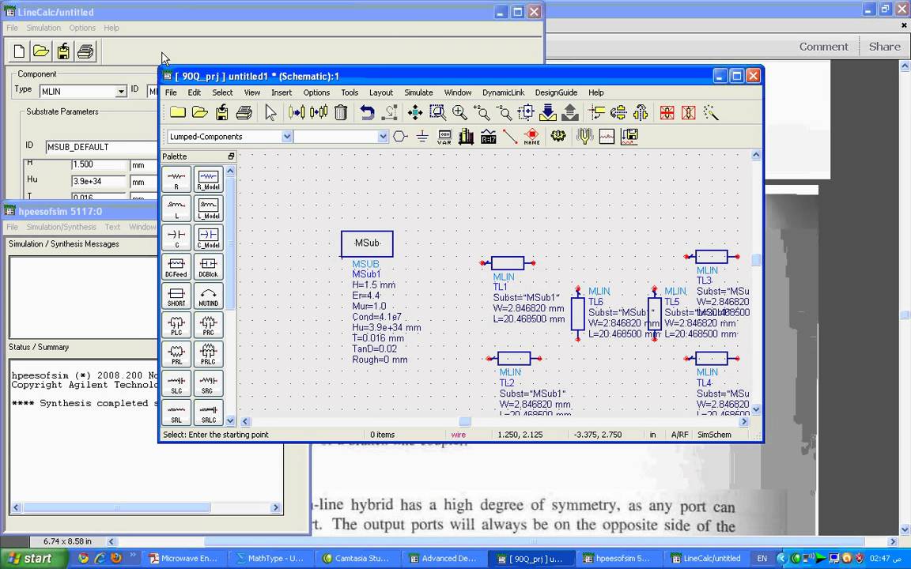Click Print icon in schematic toolbar
Image resolution: width=911 pixels, height=569 pixels.
244,113
